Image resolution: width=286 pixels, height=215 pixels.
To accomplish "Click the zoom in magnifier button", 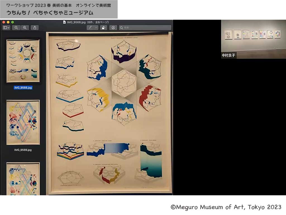I will pyautogui.click(x=25, y=28).
